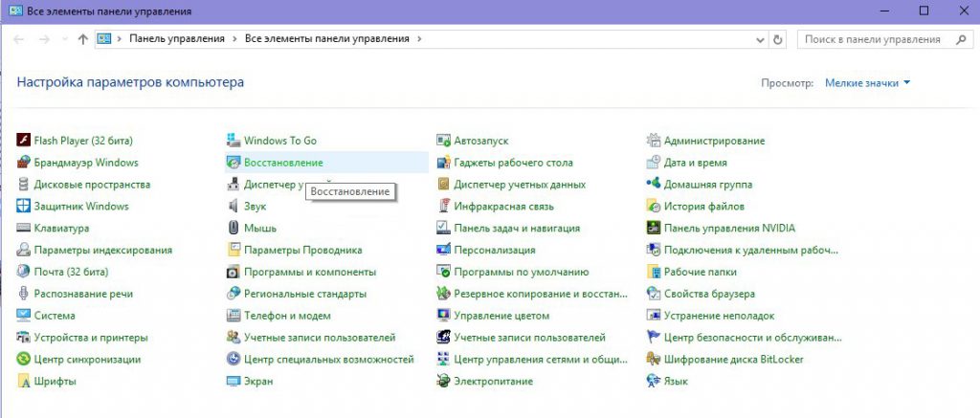
Task: Click the Язык language icon
Action: (x=653, y=381)
